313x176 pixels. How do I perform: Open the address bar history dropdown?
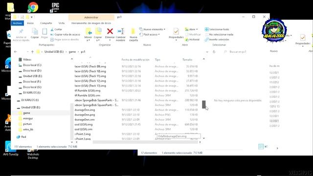pos(207,52)
